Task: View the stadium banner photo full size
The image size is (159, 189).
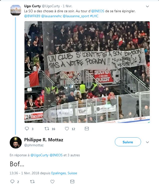Action: point(87,72)
